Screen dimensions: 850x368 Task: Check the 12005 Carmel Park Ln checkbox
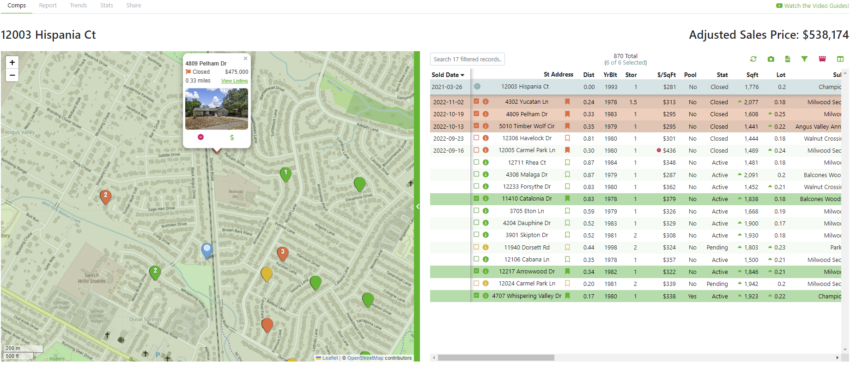(476, 150)
